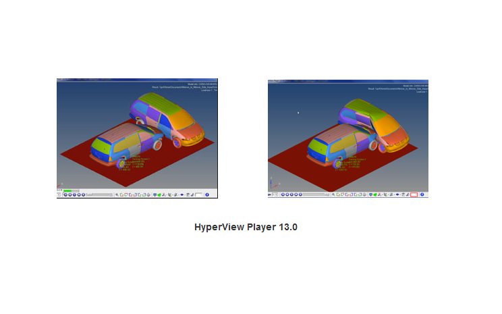Click the first view-rotate icon after zoom, right player
502x314 pixels.
pos(338,194)
